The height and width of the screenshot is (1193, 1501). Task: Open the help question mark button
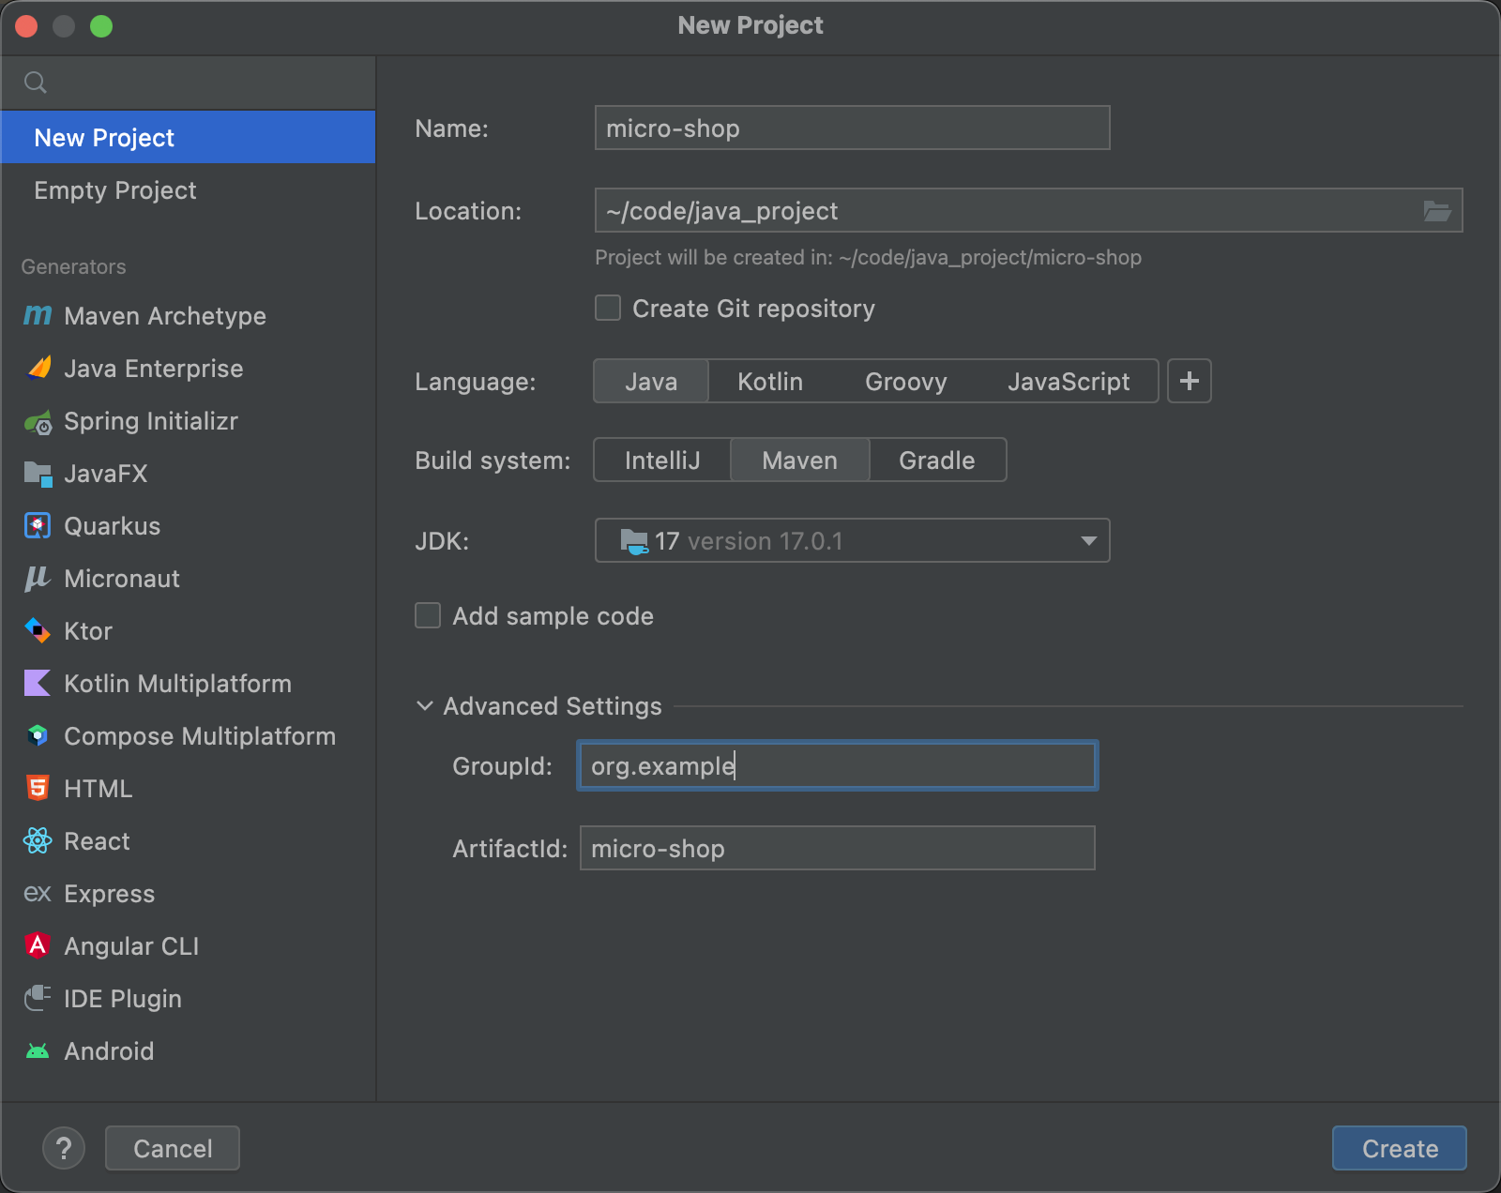pos(64,1148)
